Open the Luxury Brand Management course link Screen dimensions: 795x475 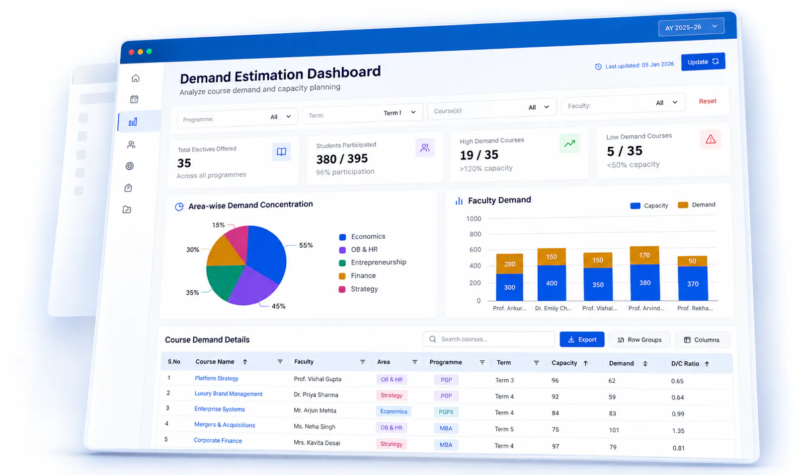click(229, 394)
